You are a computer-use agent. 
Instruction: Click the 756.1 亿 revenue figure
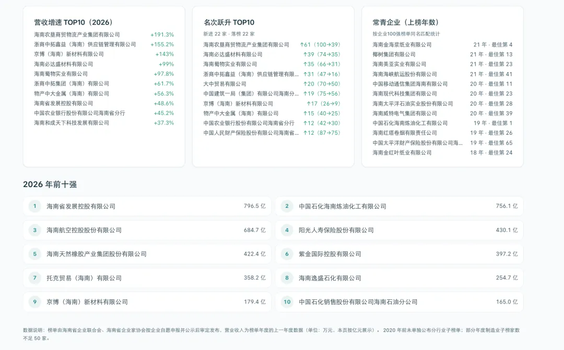click(x=507, y=206)
